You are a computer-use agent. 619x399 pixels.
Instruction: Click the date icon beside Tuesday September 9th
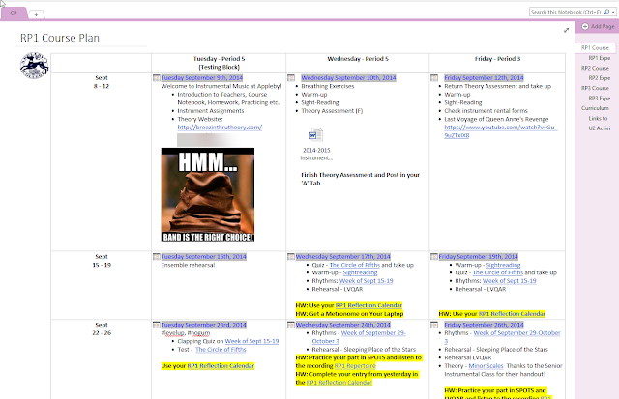coord(157,78)
